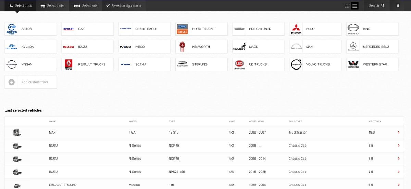411x189 pixels.
Task: Click the NPS75-155 type cell
Action: click(x=177, y=172)
